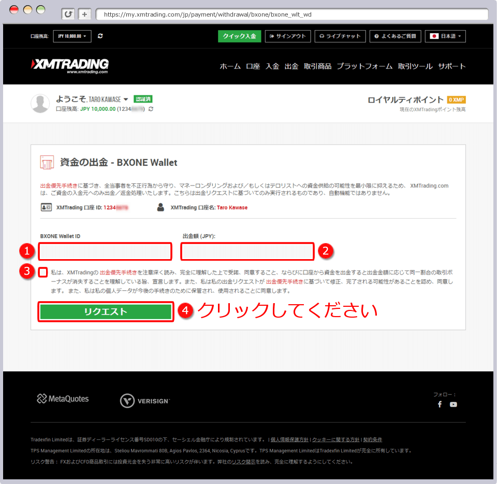Open the 出金 menu item
497x484 pixels.
[291, 66]
